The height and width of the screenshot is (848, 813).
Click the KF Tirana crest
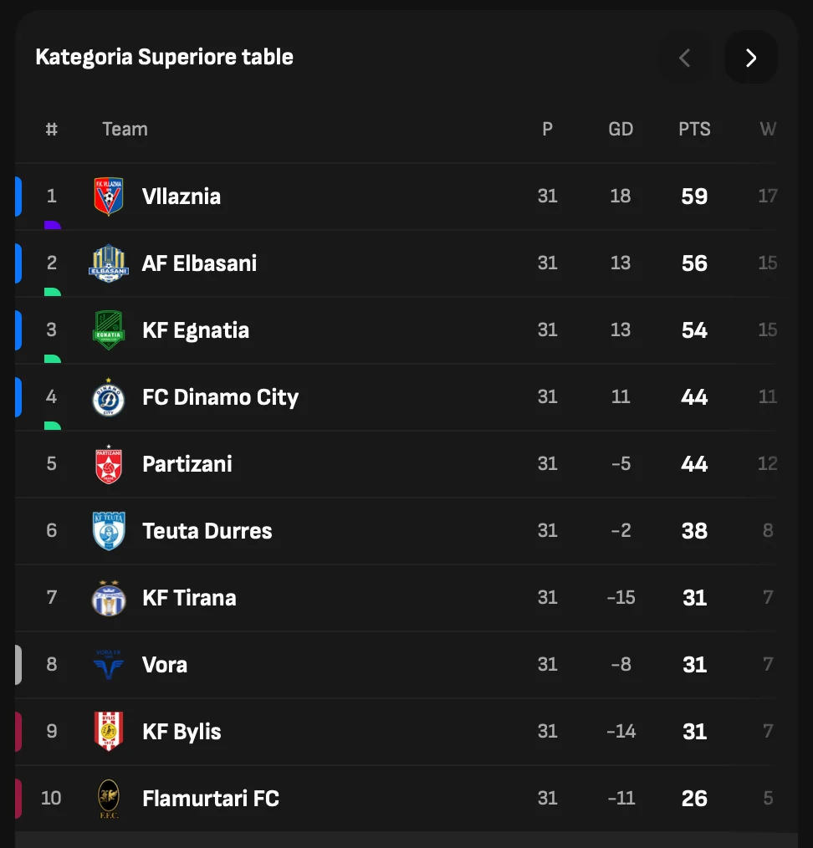(x=109, y=598)
